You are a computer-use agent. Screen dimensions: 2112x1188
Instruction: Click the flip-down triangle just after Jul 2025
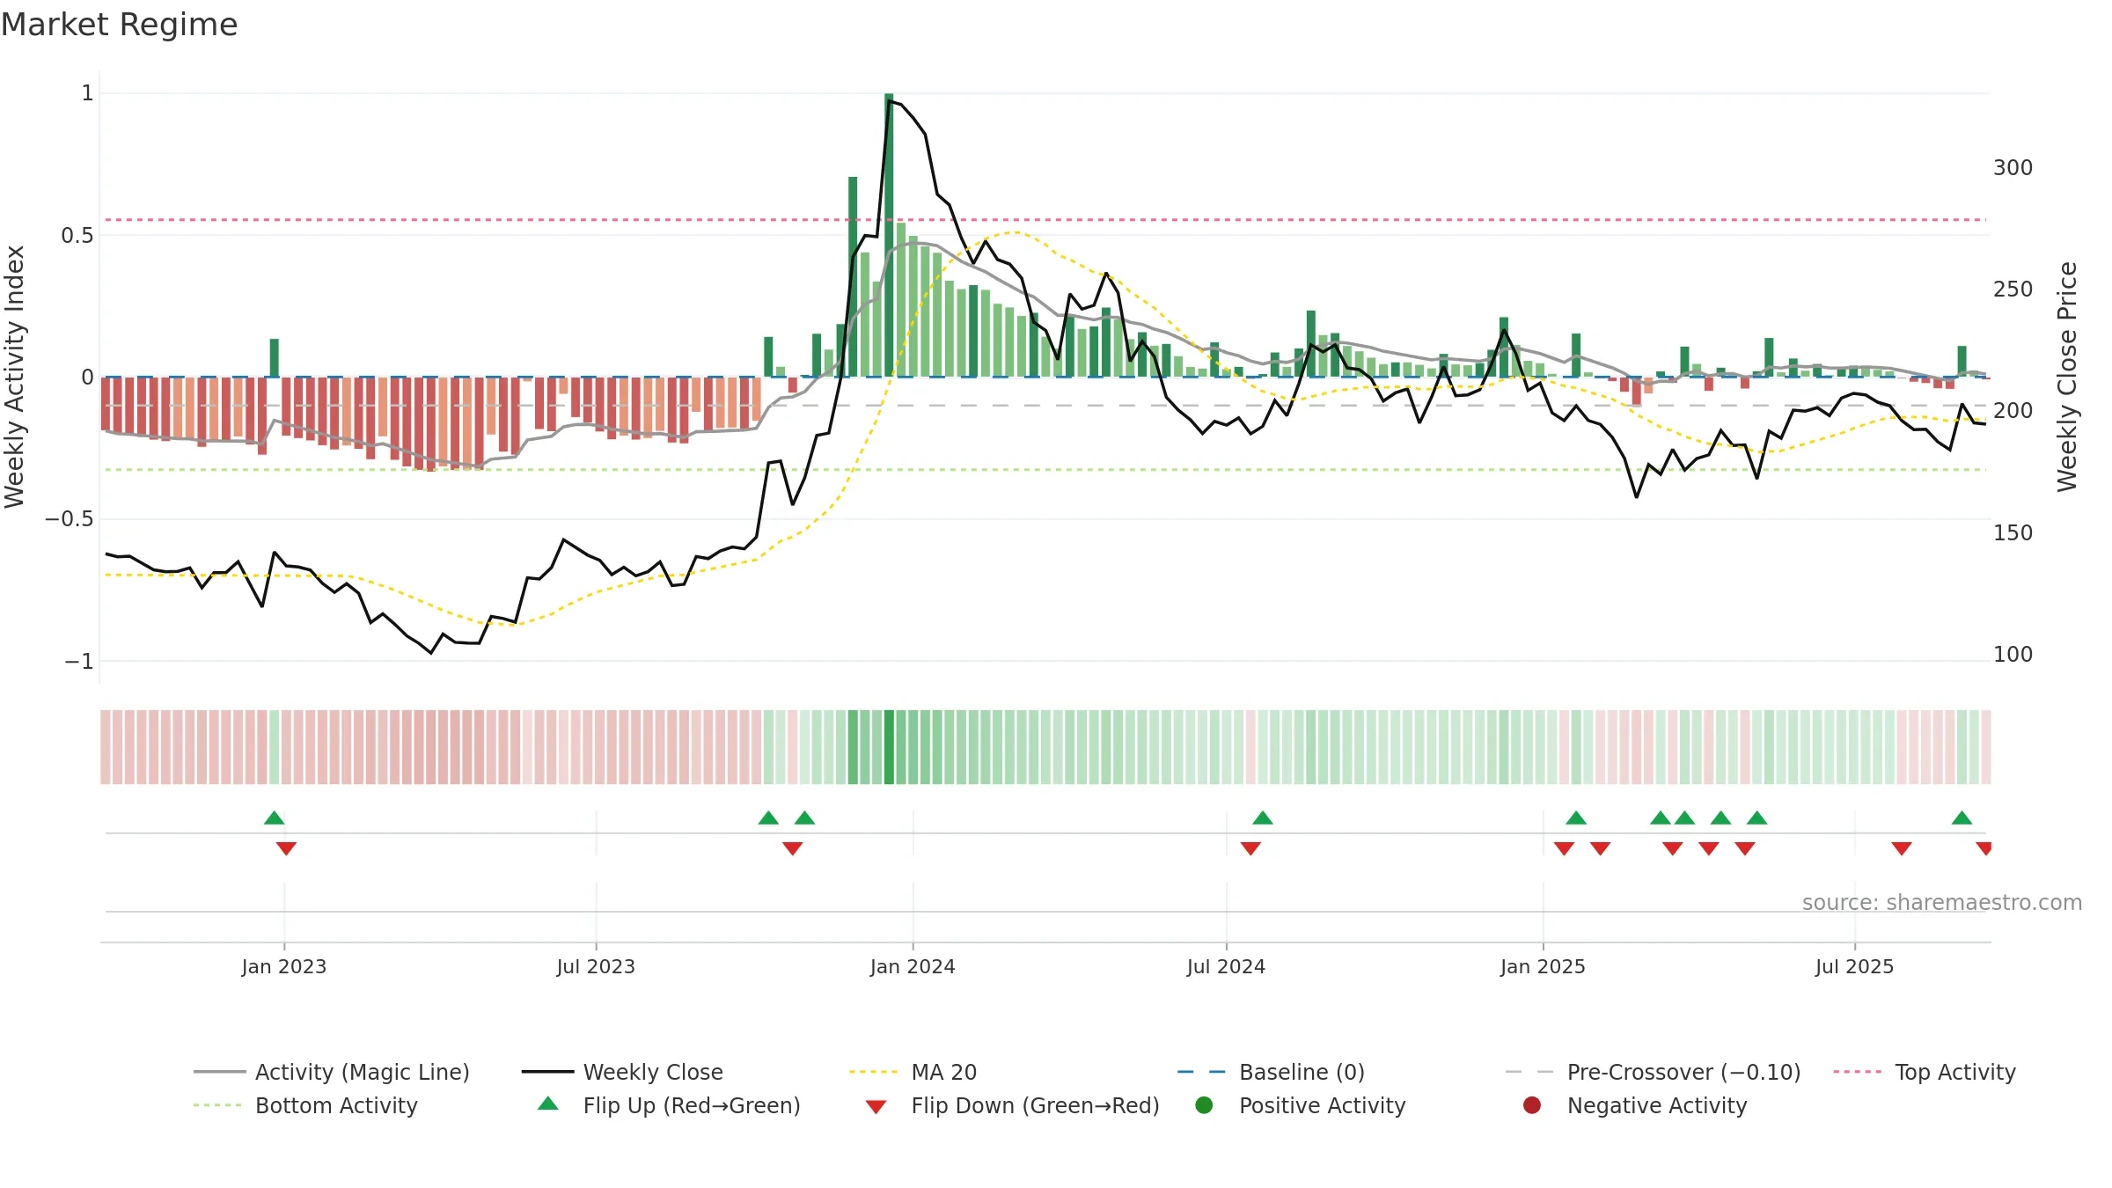[1902, 848]
